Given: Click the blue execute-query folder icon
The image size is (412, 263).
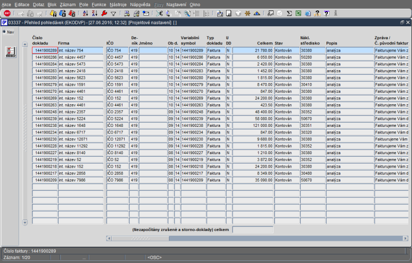Looking at the screenshot, I should [x=62, y=13].
